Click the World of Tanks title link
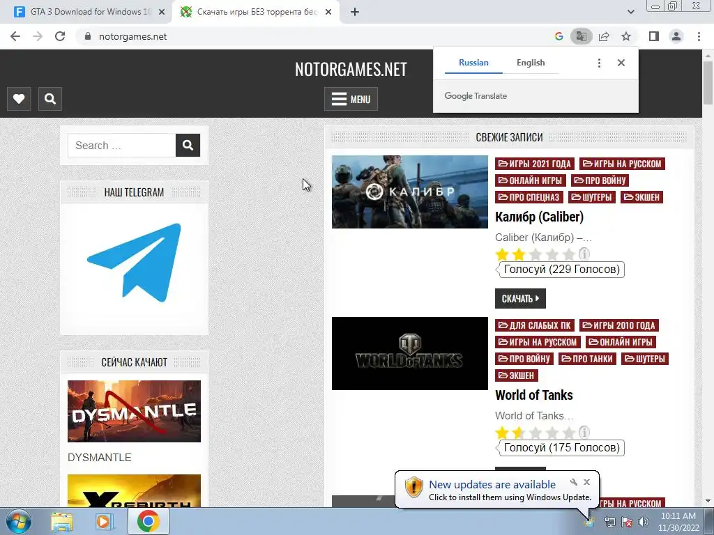Viewport: 714px width, 535px height. point(533,395)
